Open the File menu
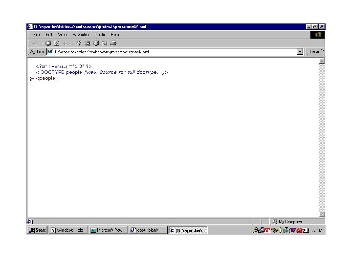Screen dimensions: 352x264 (36, 35)
